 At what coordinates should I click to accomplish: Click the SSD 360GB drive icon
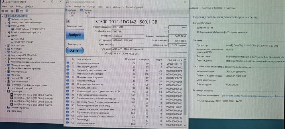[x=12, y=39]
